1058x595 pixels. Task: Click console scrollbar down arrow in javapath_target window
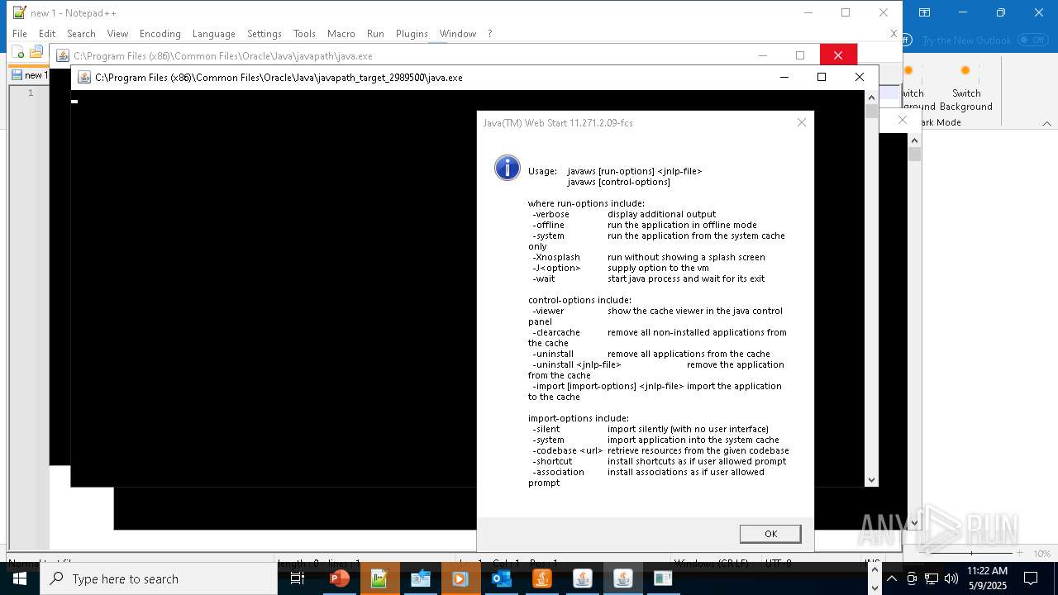[x=871, y=480]
